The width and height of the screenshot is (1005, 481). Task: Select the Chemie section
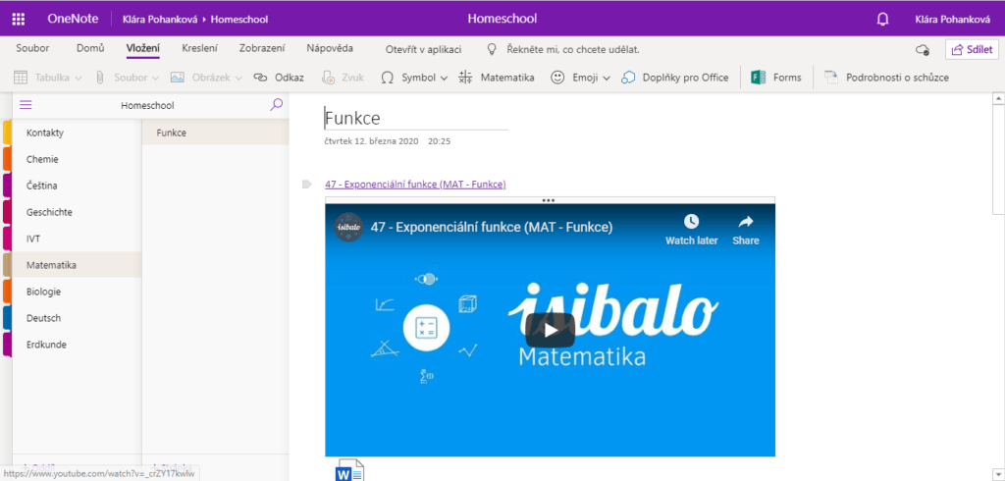[x=41, y=158]
